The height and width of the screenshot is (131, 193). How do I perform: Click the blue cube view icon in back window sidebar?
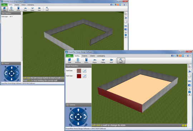pos(125,29)
